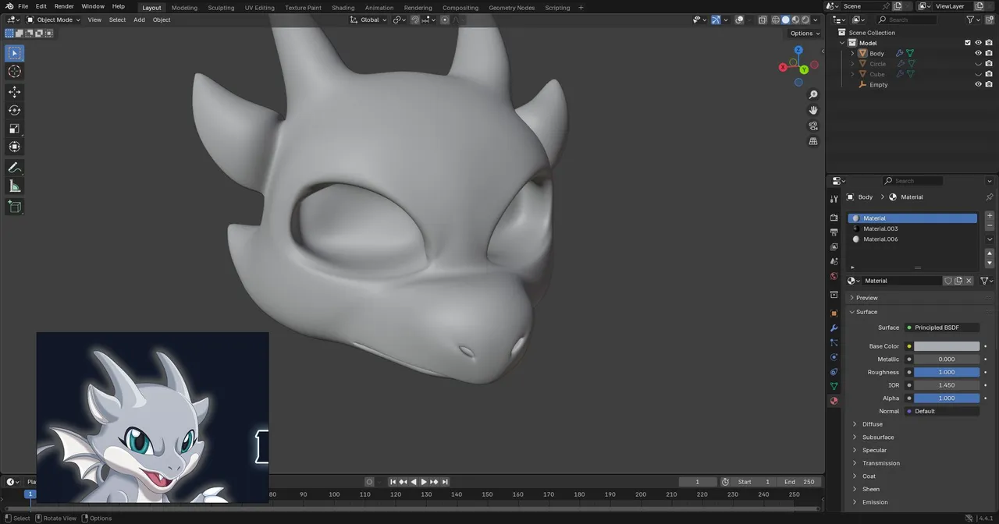Click the pan hand viewport icon
The height and width of the screenshot is (524, 999).
813,110
